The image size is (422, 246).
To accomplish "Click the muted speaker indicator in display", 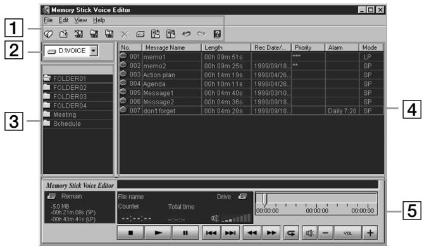I will pyautogui.click(x=215, y=218).
